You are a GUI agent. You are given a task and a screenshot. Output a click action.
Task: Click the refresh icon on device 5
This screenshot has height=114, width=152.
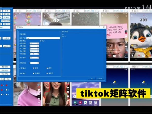[125, 11]
